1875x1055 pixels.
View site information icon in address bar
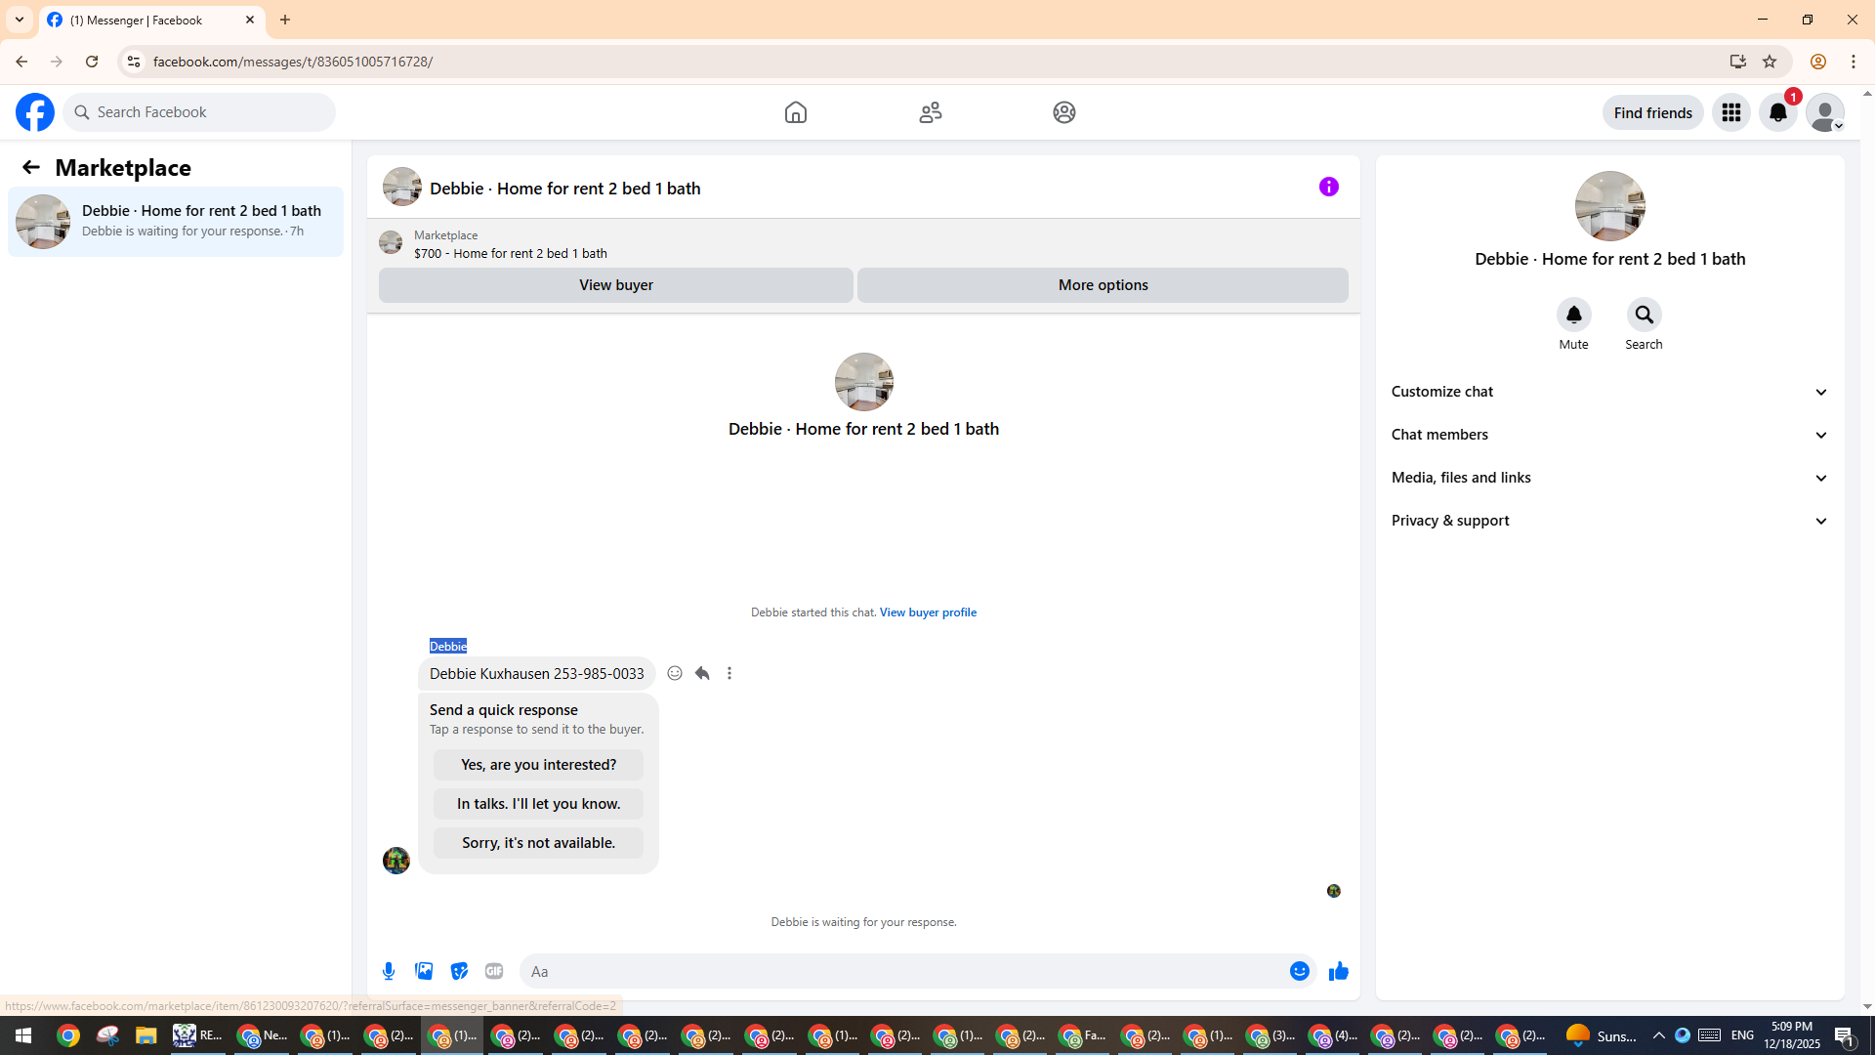[x=134, y=62]
